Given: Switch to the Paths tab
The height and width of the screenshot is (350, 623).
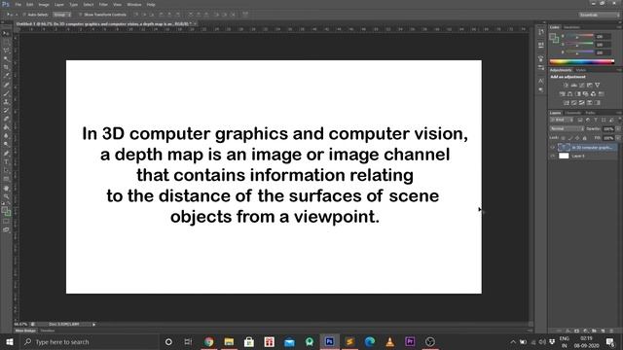Looking at the screenshot, I should [x=590, y=113].
